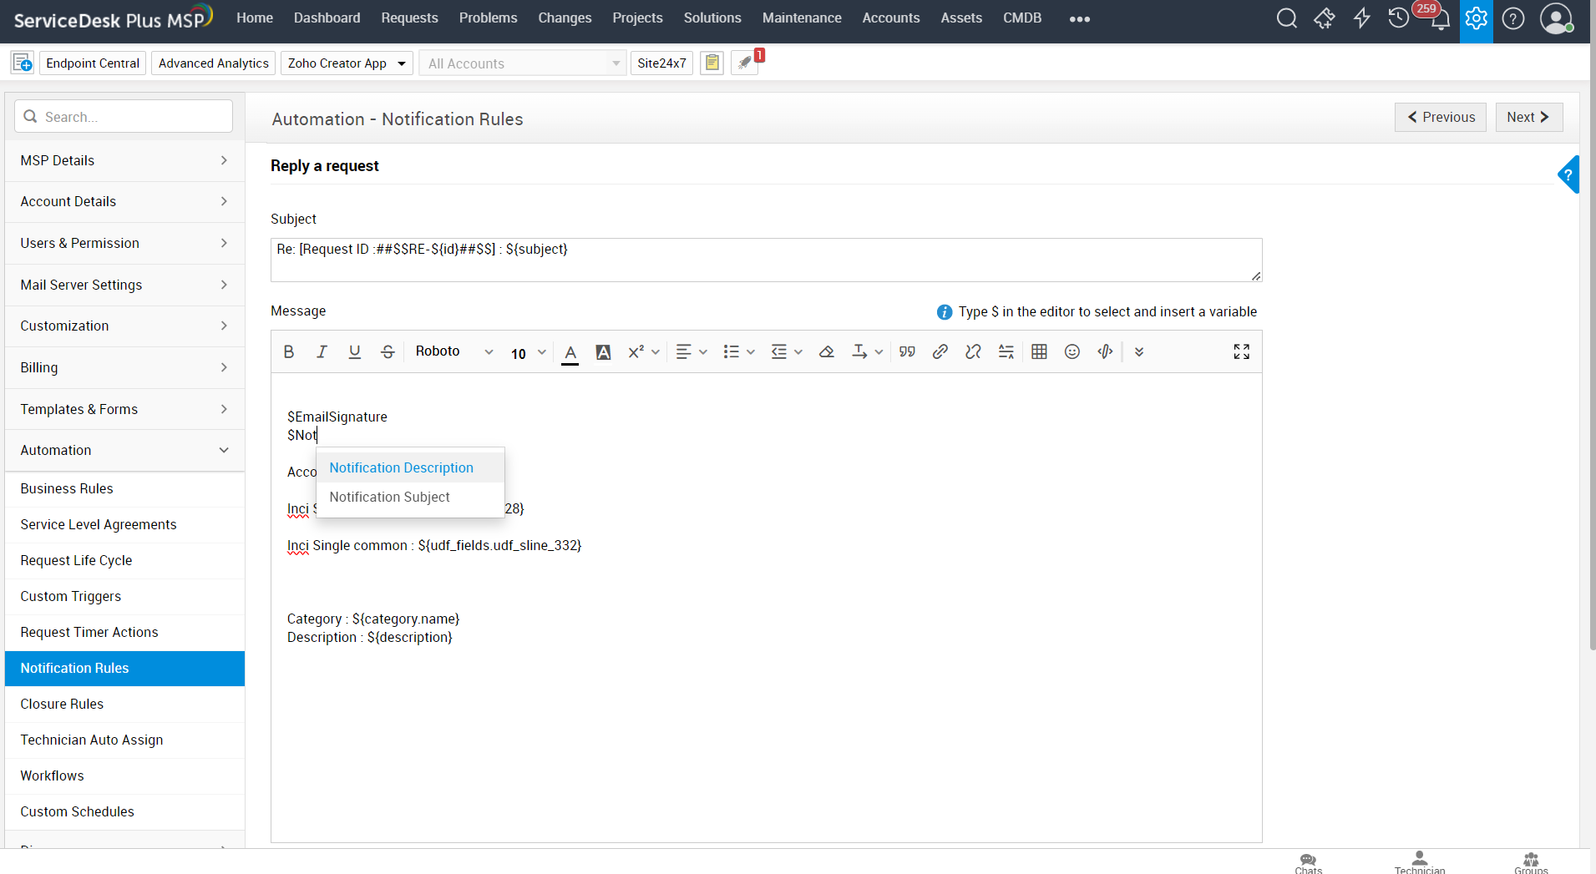Open the Roboto font family dropdown
The height and width of the screenshot is (874, 1596).
[454, 351]
